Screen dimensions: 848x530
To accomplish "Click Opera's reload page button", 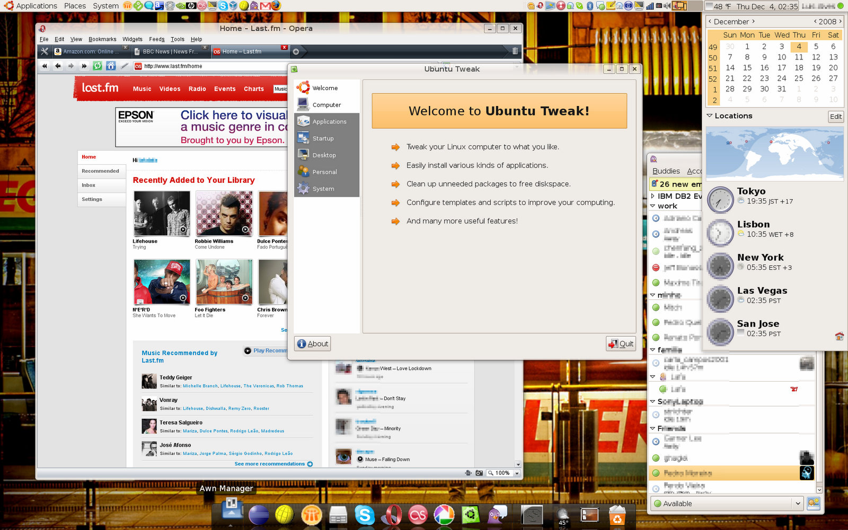I will (98, 66).
